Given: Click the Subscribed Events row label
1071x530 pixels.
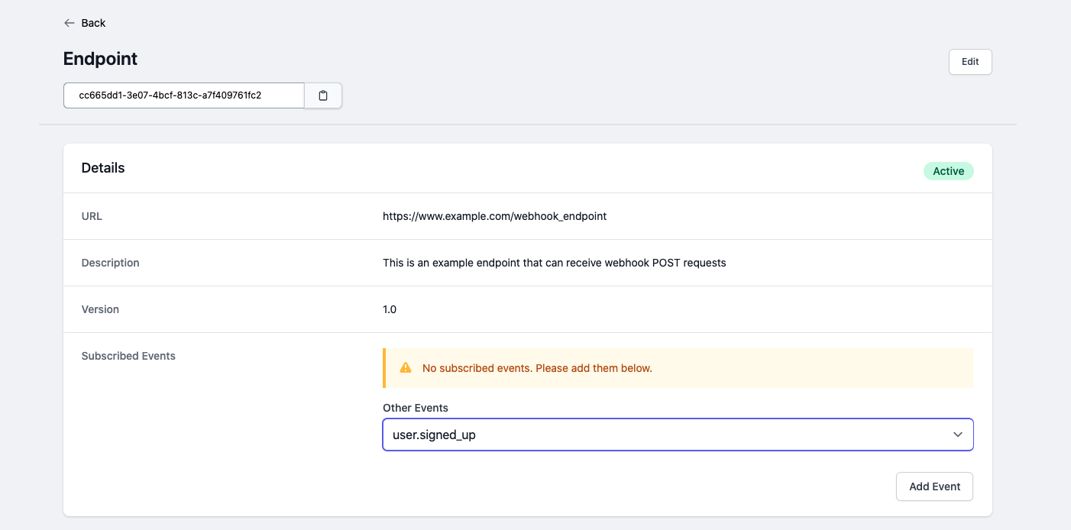Looking at the screenshot, I should point(128,356).
